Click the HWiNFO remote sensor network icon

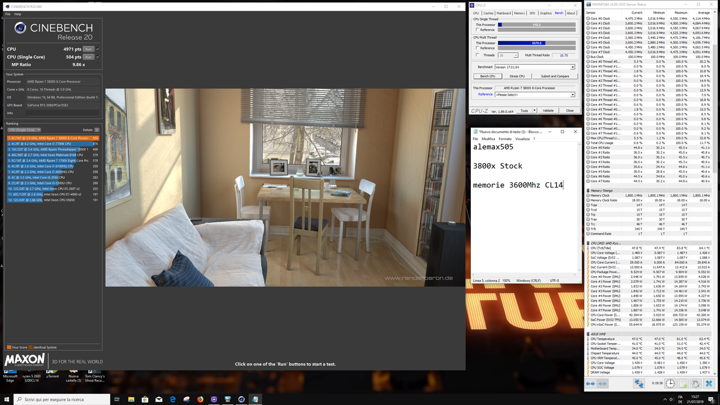[x=639, y=383]
